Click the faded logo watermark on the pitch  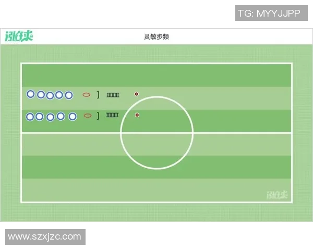276,195
